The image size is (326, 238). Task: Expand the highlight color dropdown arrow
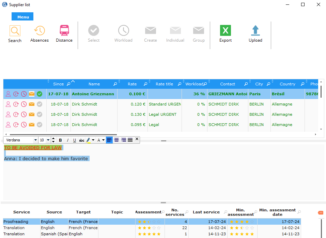93,140
